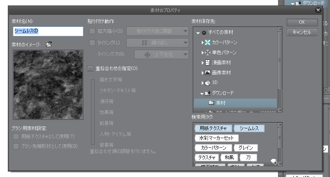Collapse the すべての素材 tree node
This screenshot has width=330, height=177.
[x=198, y=32]
